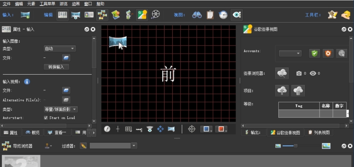Image resolution: width=354 pixels, height=167 pixels.
Task: Click Tag column header in table
Action: point(299,106)
